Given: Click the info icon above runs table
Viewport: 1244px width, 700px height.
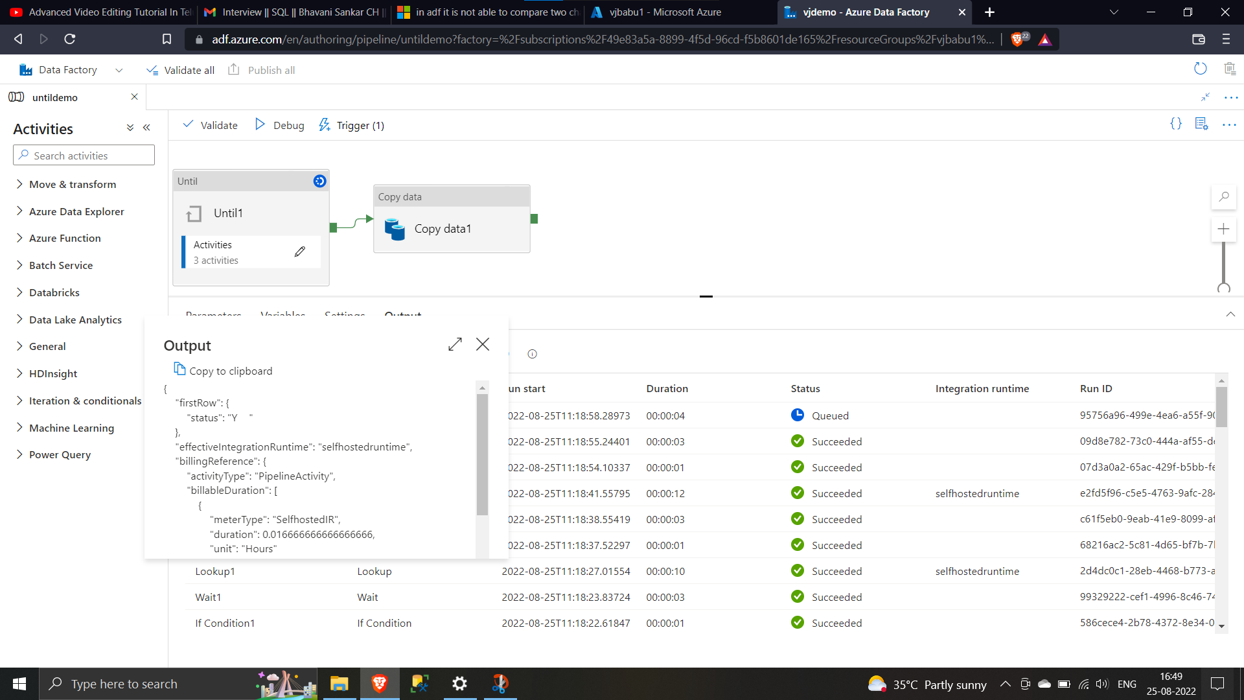Looking at the screenshot, I should coord(532,354).
